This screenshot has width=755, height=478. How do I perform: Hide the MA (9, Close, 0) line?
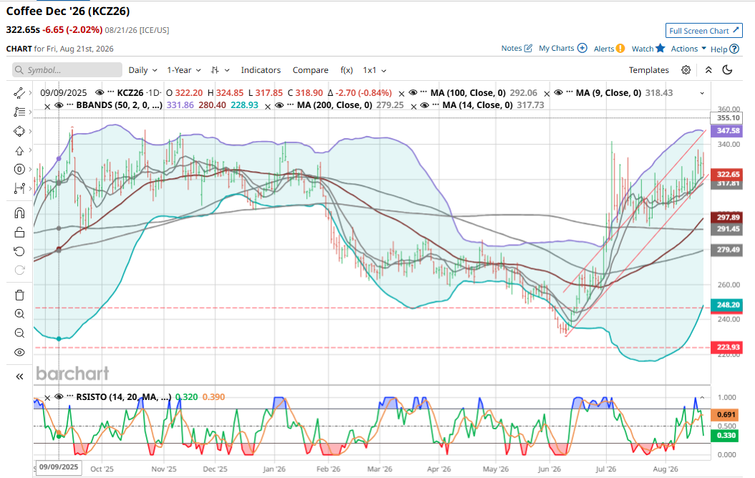click(558, 93)
